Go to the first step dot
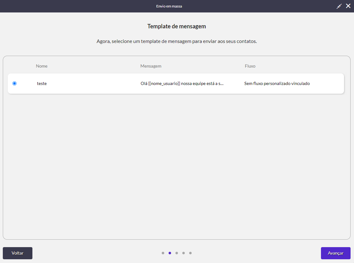 coord(163,253)
